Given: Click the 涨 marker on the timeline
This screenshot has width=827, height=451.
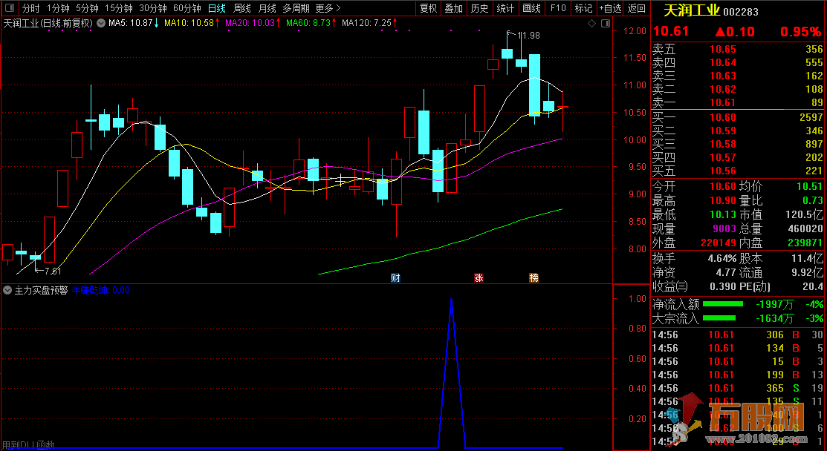Looking at the screenshot, I should (479, 278).
